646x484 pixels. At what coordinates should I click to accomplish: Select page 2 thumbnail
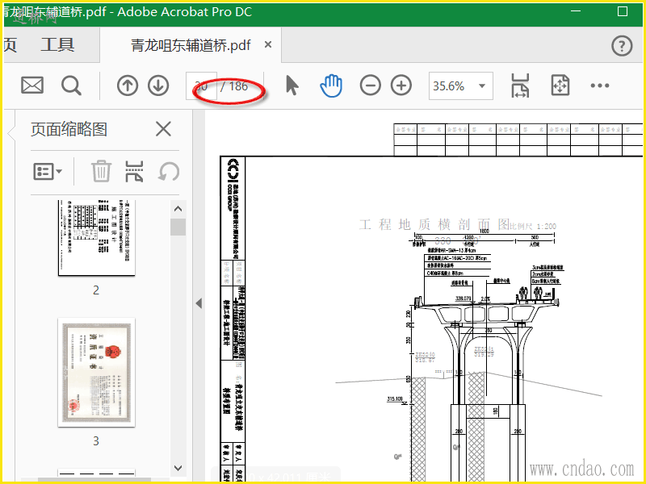click(97, 238)
